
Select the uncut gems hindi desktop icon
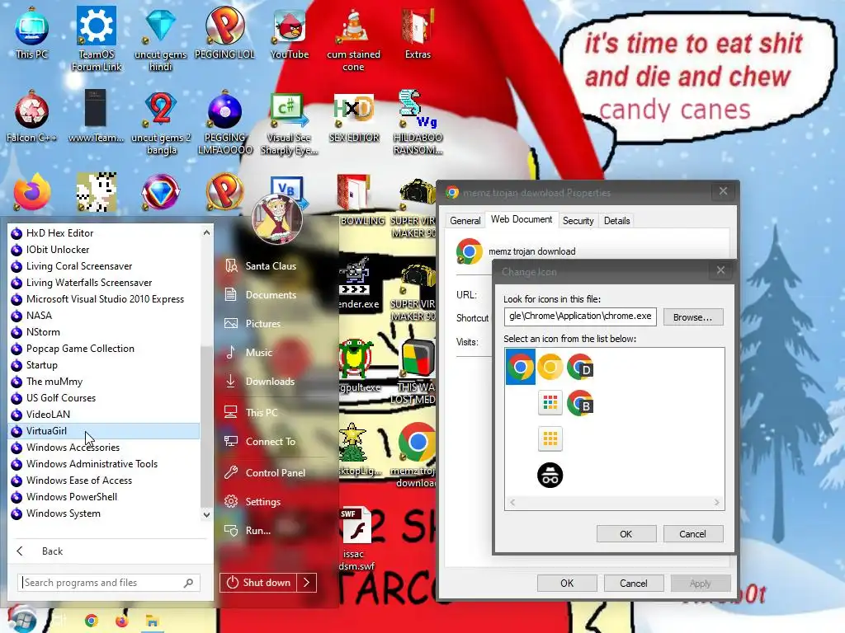click(x=161, y=39)
